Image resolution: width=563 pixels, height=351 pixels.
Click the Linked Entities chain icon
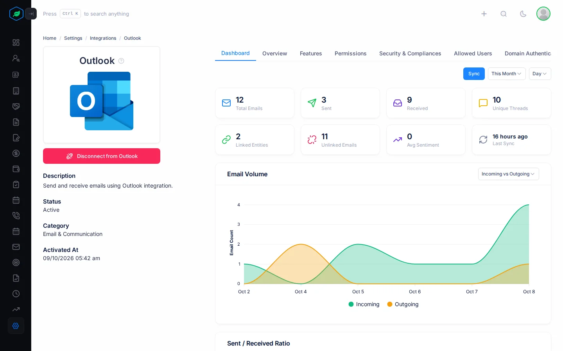click(226, 140)
